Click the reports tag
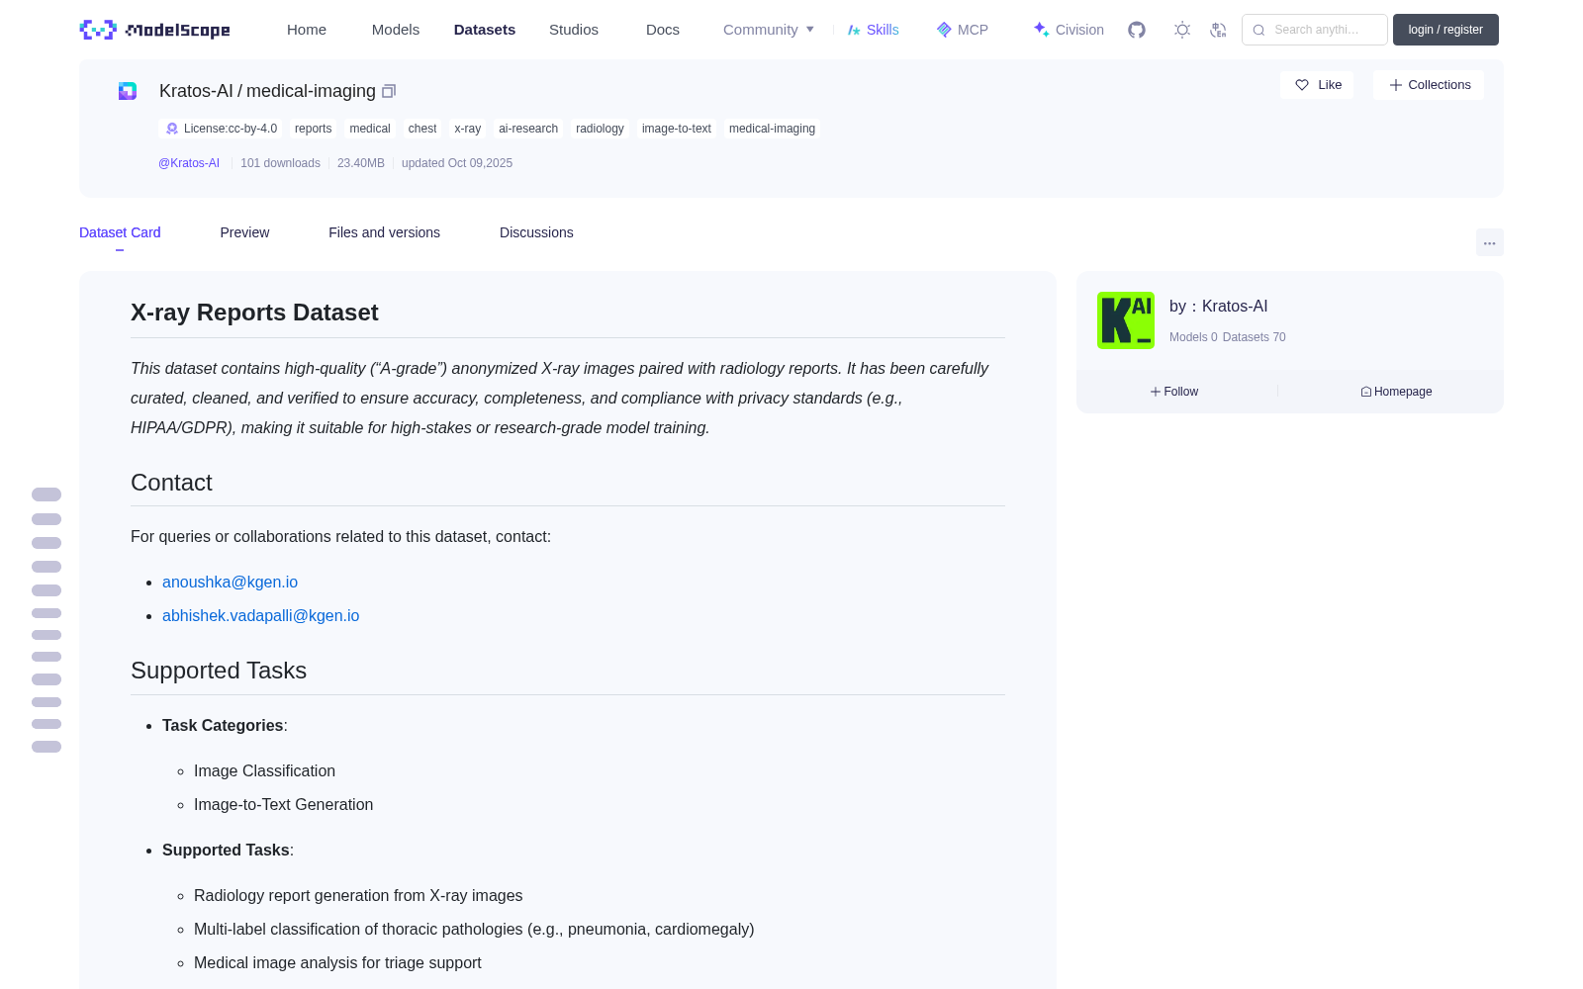This screenshot has height=989, width=1583. point(313,129)
